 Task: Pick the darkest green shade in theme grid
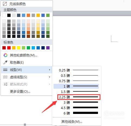pyautogui.click(x=48, y=36)
